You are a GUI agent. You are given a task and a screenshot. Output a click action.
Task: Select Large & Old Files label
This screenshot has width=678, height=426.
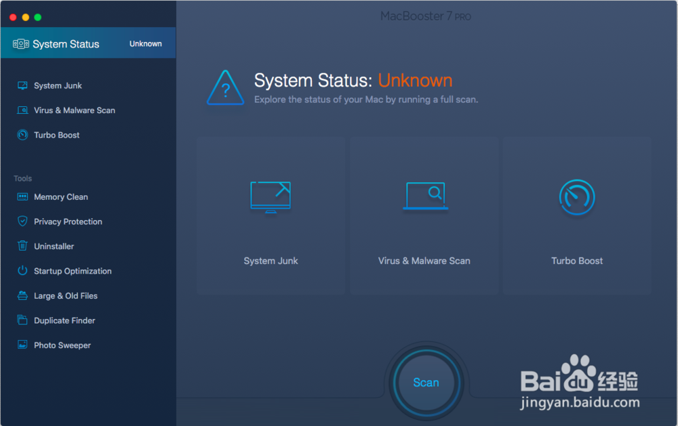pos(66,295)
